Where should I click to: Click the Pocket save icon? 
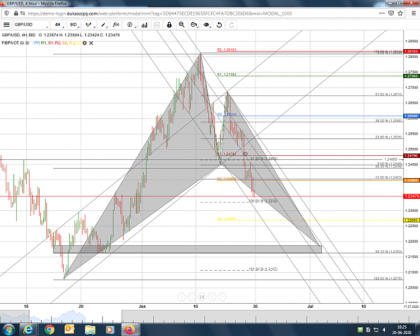[391, 13]
